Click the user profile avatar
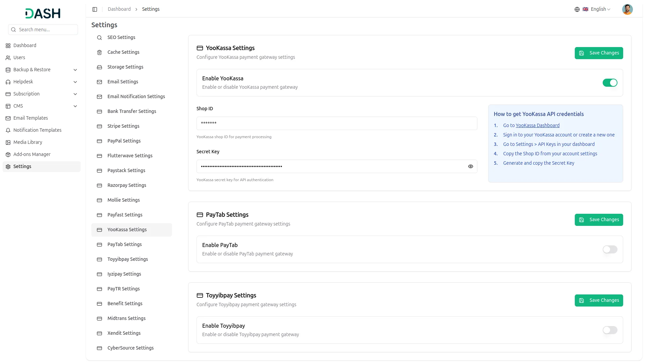This screenshot has width=645, height=363. (627, 9)
